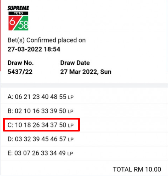This screenshot has height=176, width=168.
Task: Select bet line D: 03 32 39 45 46 57
Action: [84, 139]
